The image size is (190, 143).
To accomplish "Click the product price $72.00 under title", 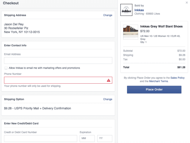I will [145, 31].
